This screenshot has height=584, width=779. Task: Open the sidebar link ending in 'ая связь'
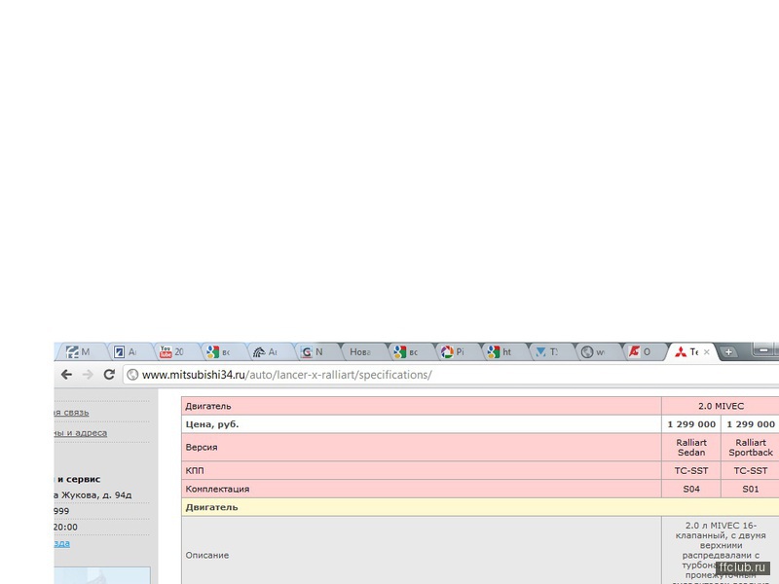point(71,412)
